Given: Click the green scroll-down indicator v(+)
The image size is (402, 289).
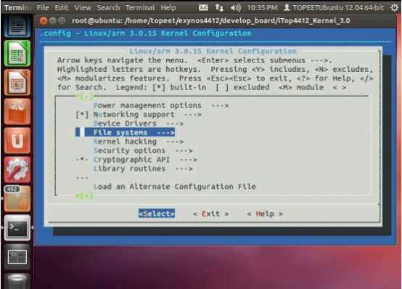Looking at the screenshot, I should (84, 196).
